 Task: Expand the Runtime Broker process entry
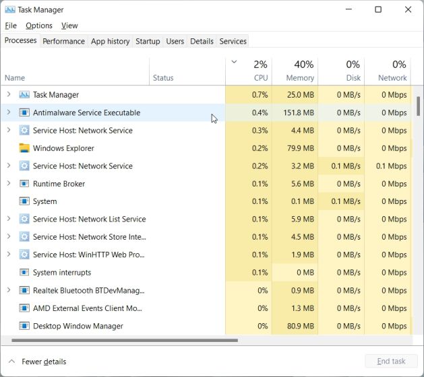point(9,184)
